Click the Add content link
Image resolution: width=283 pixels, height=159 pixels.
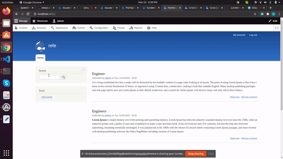click(46, 97)
